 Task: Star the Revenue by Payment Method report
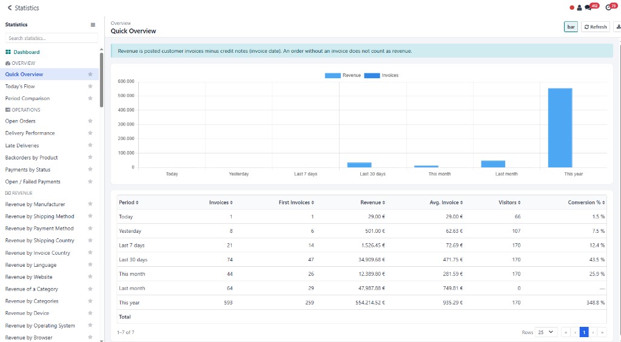pos(90,228)
